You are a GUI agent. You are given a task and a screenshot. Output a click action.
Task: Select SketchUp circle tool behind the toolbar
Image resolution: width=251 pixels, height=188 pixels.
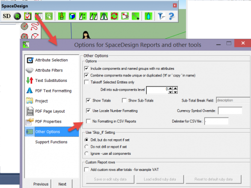pos(25,26)
